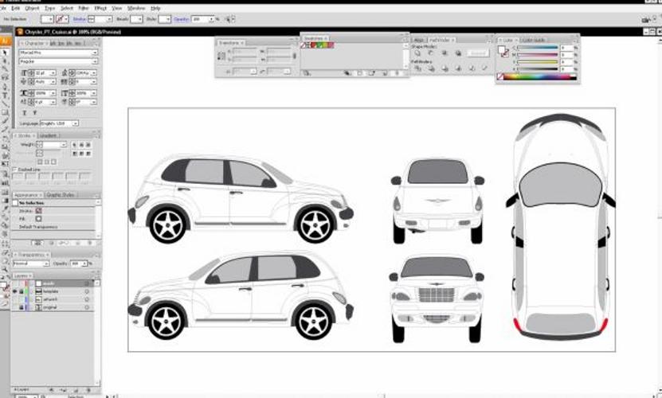662x398 pixels.
Task: Select the Round Cap stroke option
Action: pos(81,145)
